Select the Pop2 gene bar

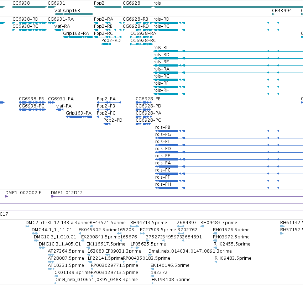coord(108,7)
